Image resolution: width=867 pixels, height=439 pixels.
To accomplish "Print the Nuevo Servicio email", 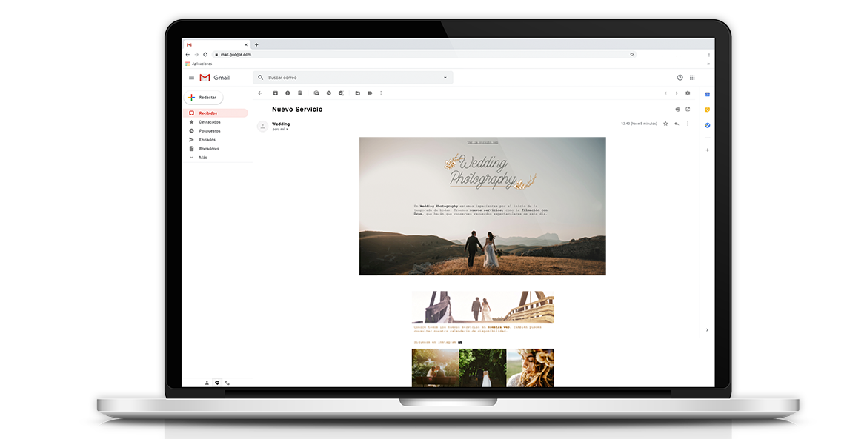I will 677,109.
